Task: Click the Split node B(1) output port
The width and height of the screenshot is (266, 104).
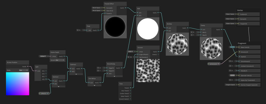Action: click(x=46, y=77)
